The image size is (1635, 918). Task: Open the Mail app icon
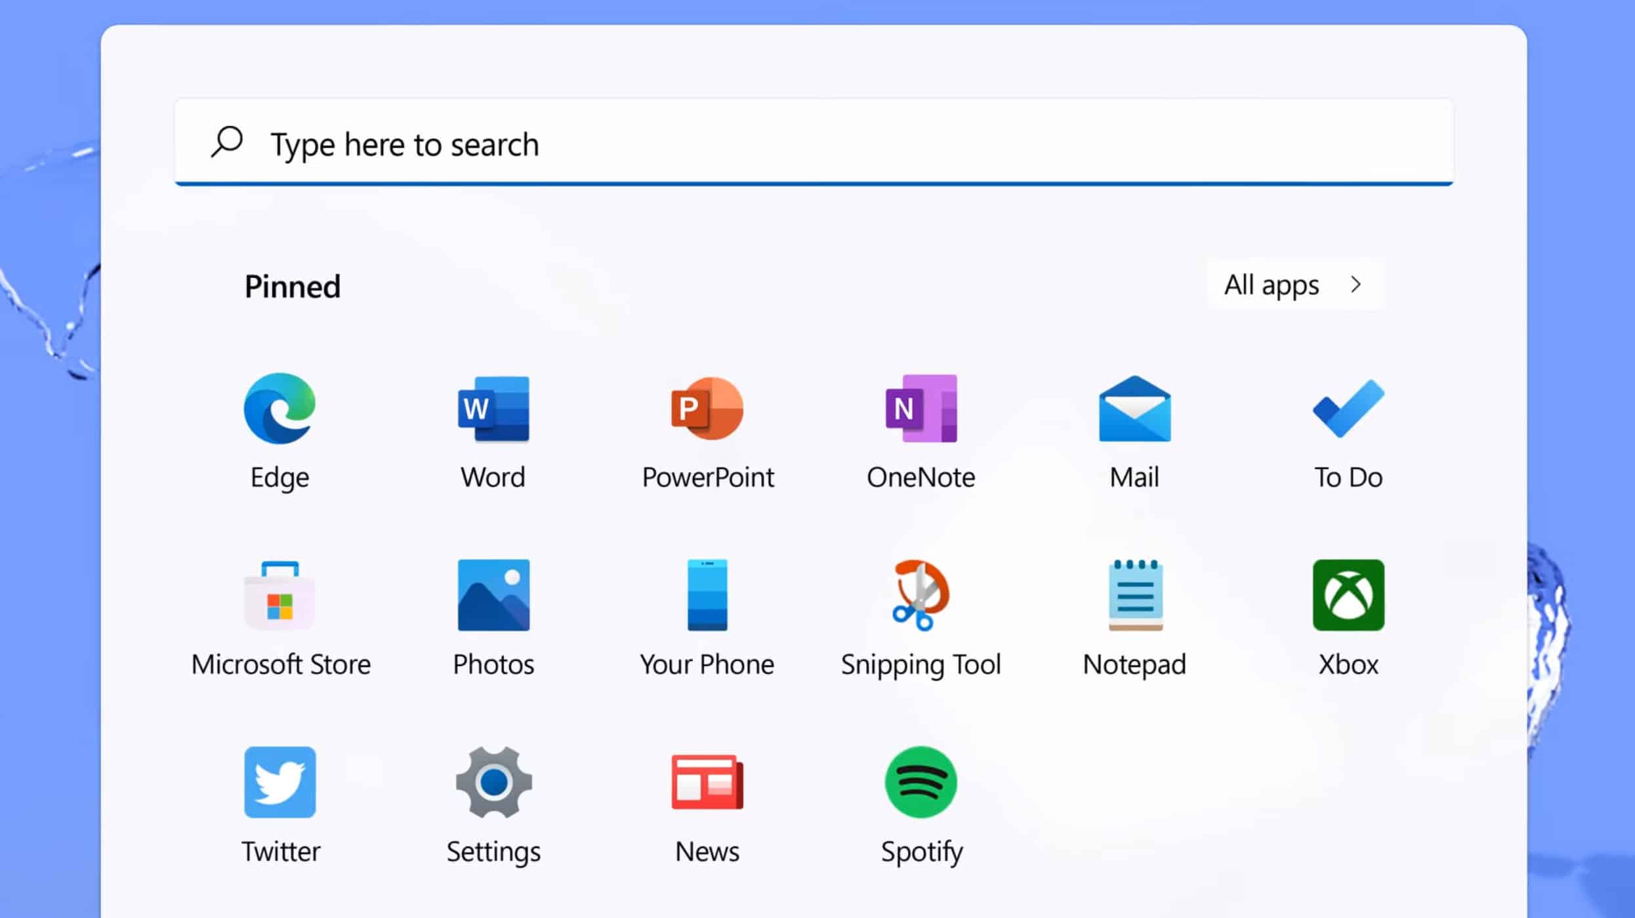[x=1134, y=409]
